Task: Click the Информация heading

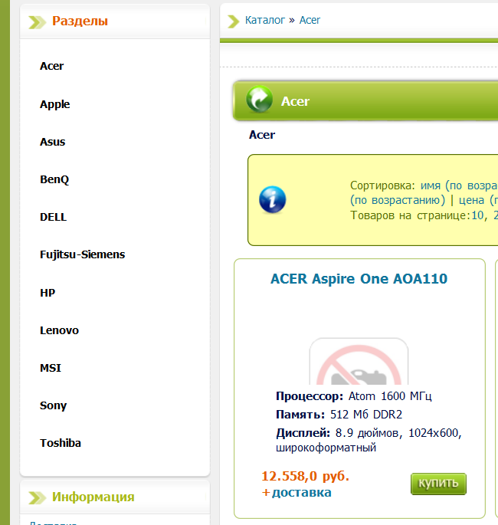Action: click(x=93, y=497)
